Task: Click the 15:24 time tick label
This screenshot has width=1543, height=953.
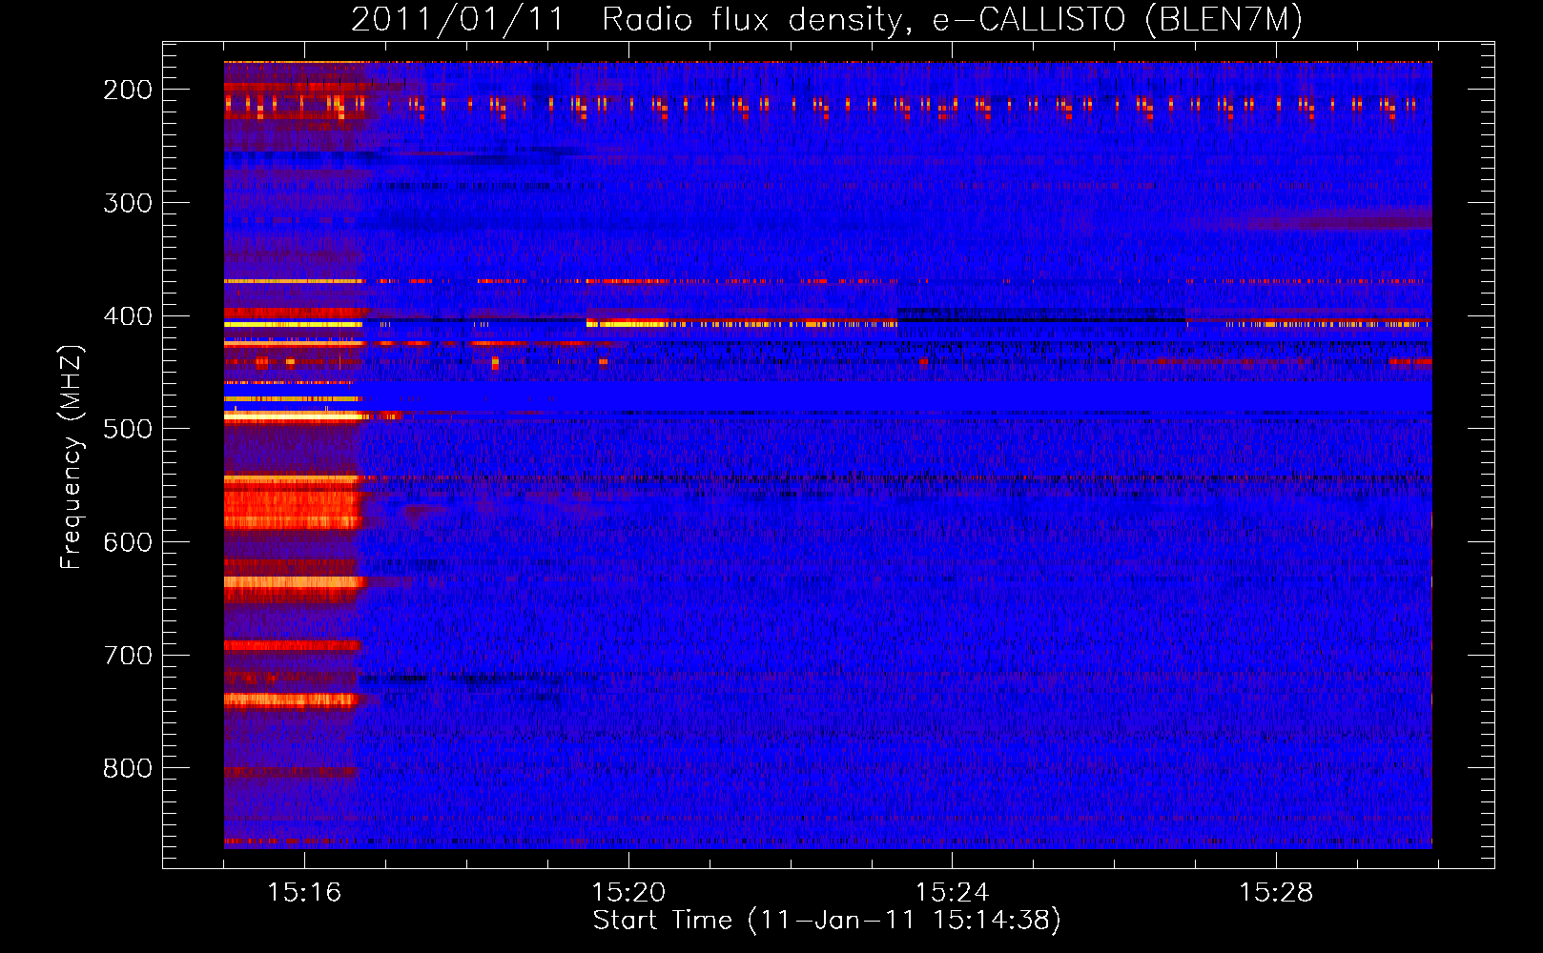Action: [x=952, y=893]
